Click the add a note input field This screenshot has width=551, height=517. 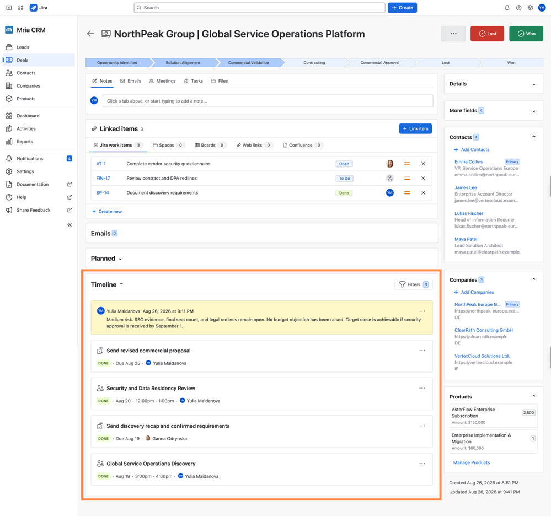[268, 101]
